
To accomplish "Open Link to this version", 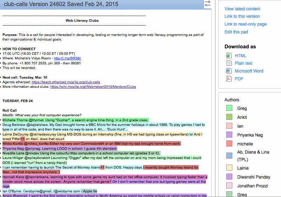I will (x=242, y=16).
